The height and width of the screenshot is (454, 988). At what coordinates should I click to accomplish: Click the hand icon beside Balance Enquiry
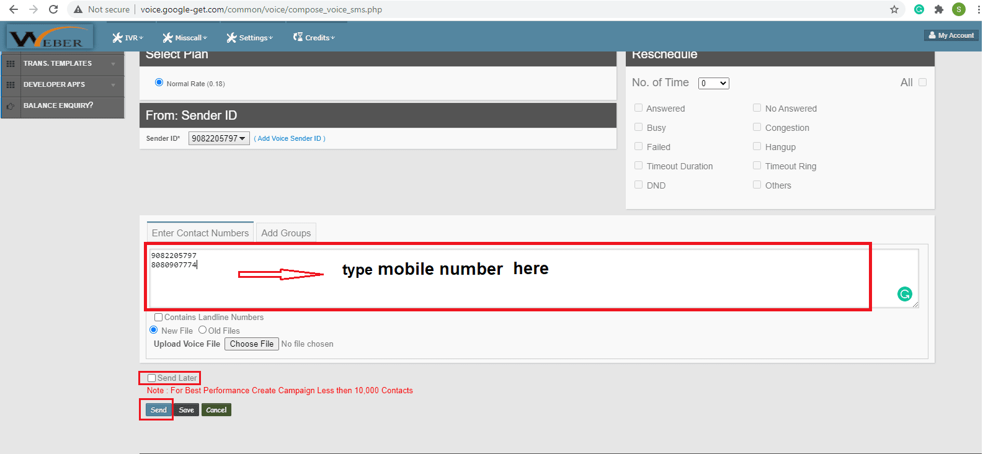[x=11, y=106]
